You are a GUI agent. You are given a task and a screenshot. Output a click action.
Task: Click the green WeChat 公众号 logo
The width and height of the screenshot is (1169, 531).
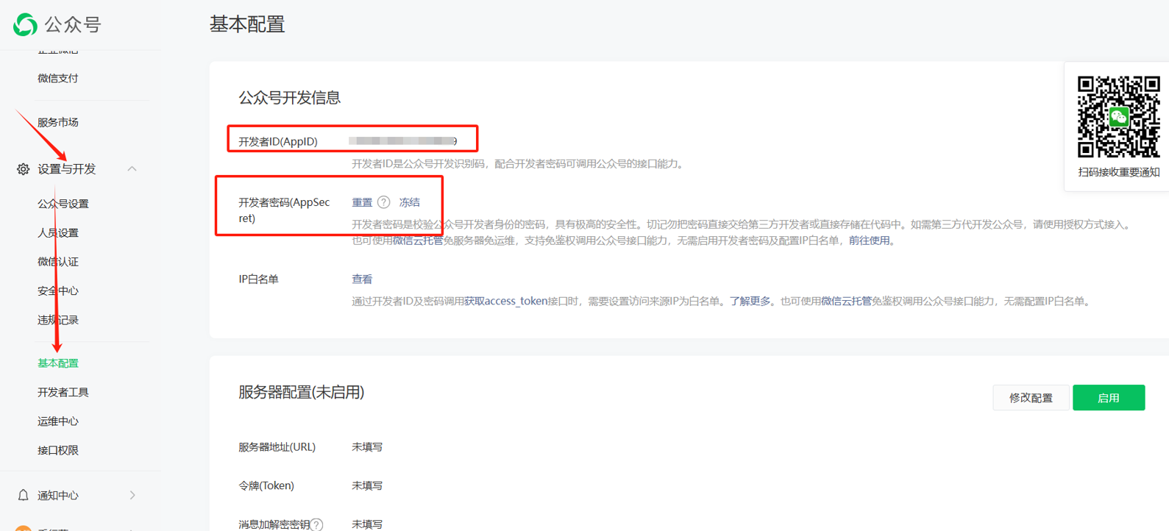click(x=25, y=24)
